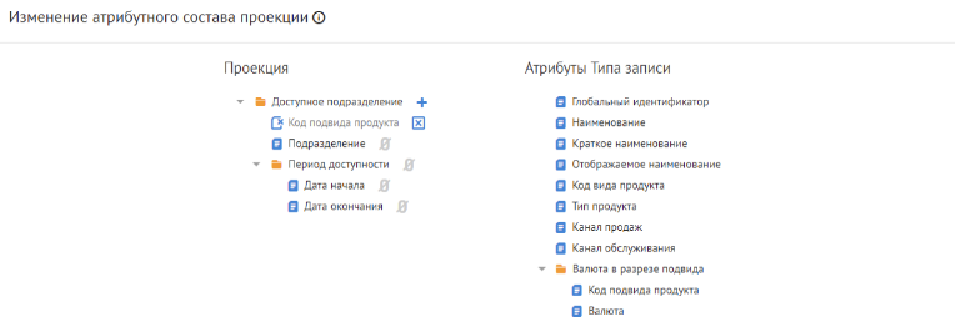
Task: Select the Канал обслуживания attribute
Action: pos(623,248)
